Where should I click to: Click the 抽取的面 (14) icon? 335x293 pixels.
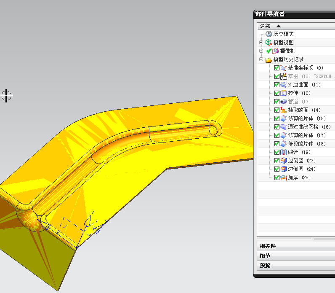[x=283, y=110]
